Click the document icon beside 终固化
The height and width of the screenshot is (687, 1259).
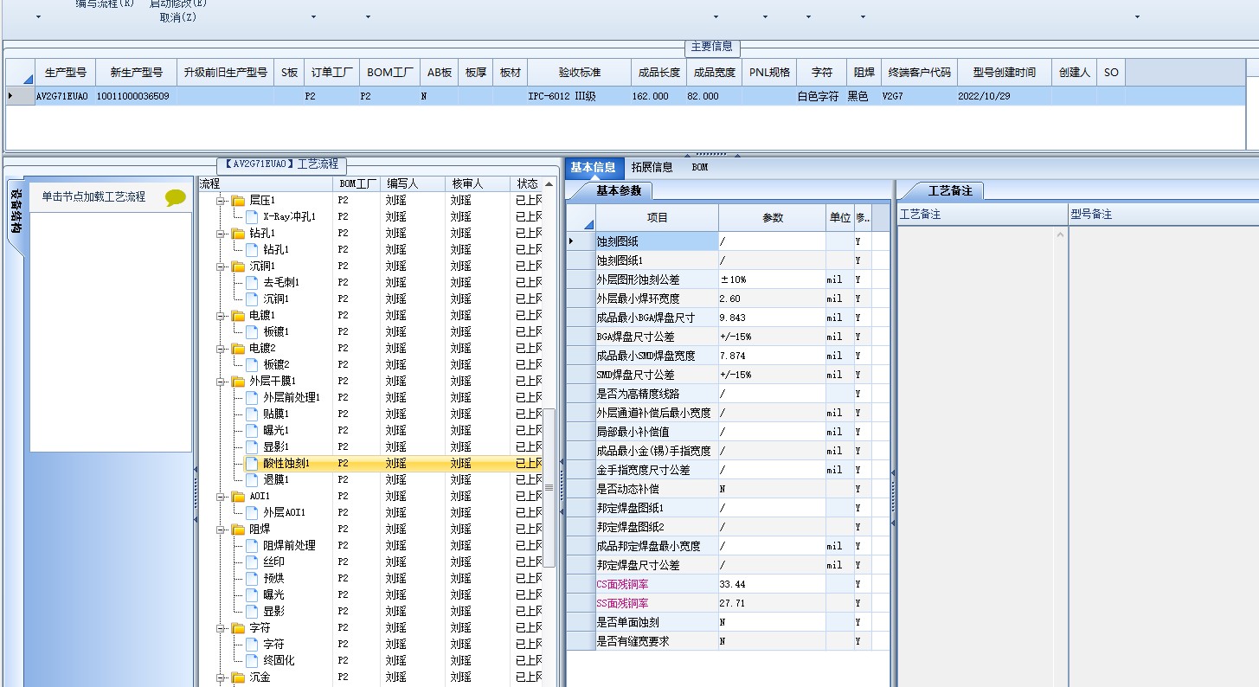point(252,660)
